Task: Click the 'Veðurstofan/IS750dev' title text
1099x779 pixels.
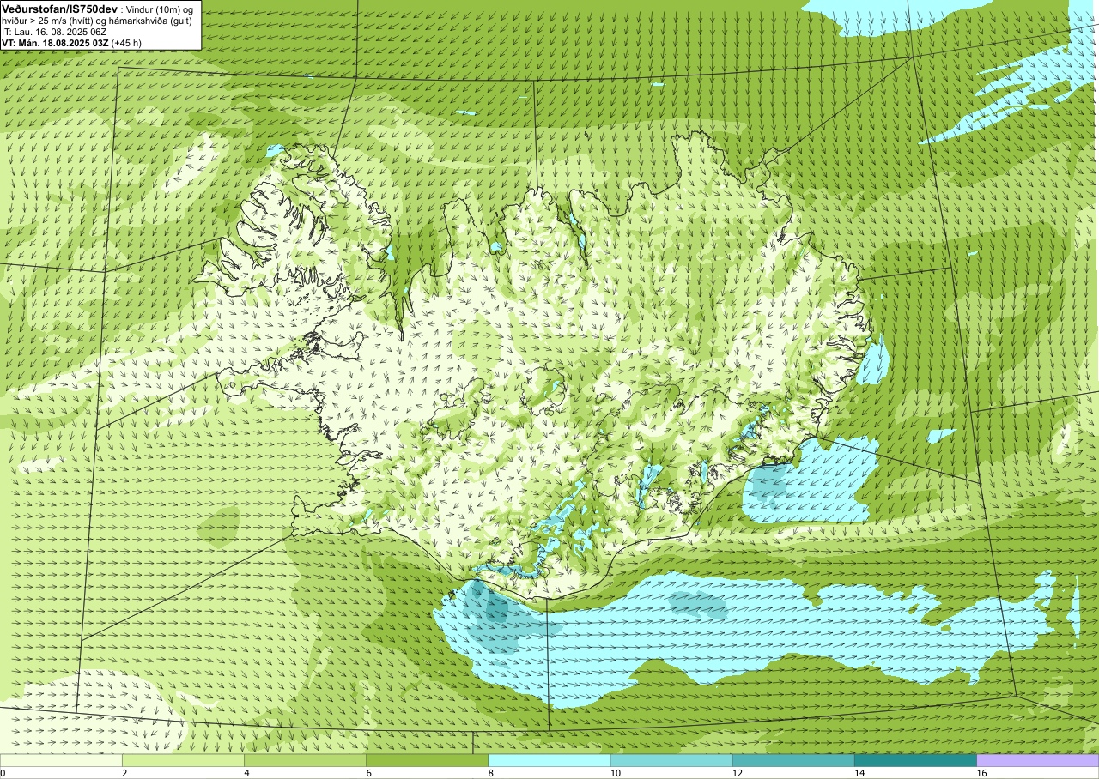Action: [x=59, y=8]
